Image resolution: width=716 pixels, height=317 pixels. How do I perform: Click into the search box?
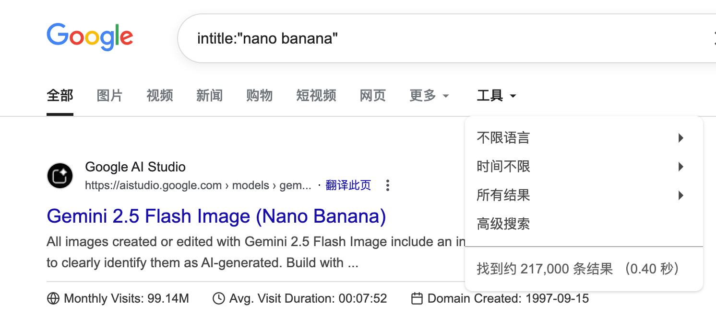(432, 38)
